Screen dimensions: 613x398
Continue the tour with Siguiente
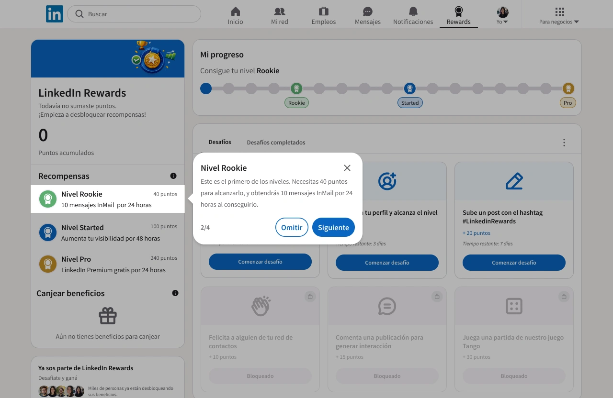click(333, 227)
